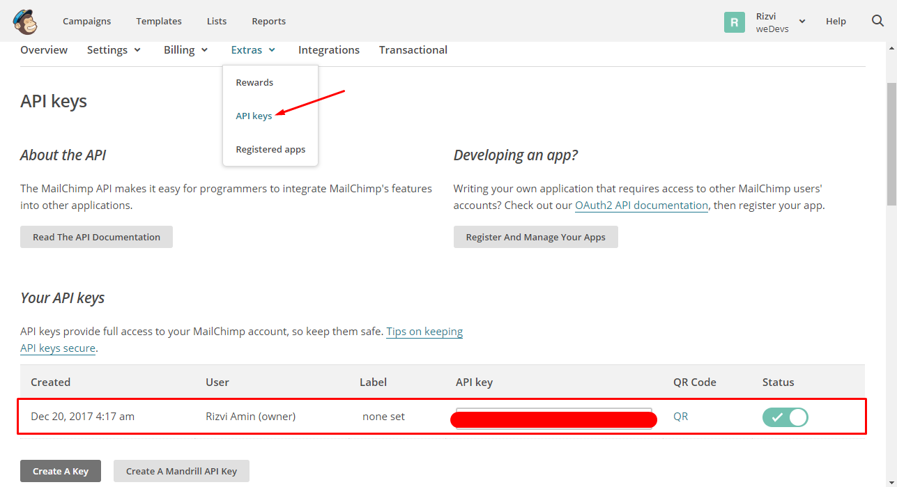Click inside the API key field
Screen dimensions: 897x487
[554, 418]
